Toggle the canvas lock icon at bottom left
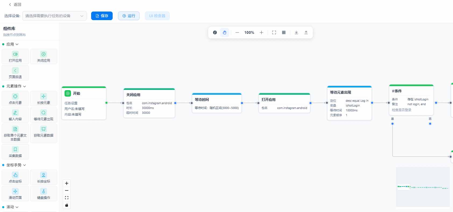Screen dimensions: 453x212 point(67,205)
